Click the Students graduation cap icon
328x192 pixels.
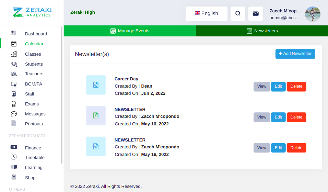point(14,64)
